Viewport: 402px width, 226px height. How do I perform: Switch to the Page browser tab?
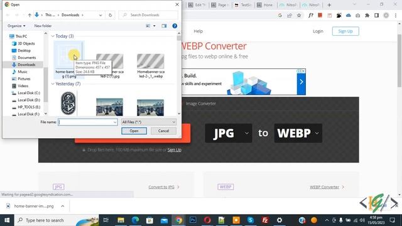pyautogui.click(x=220, y=5)
